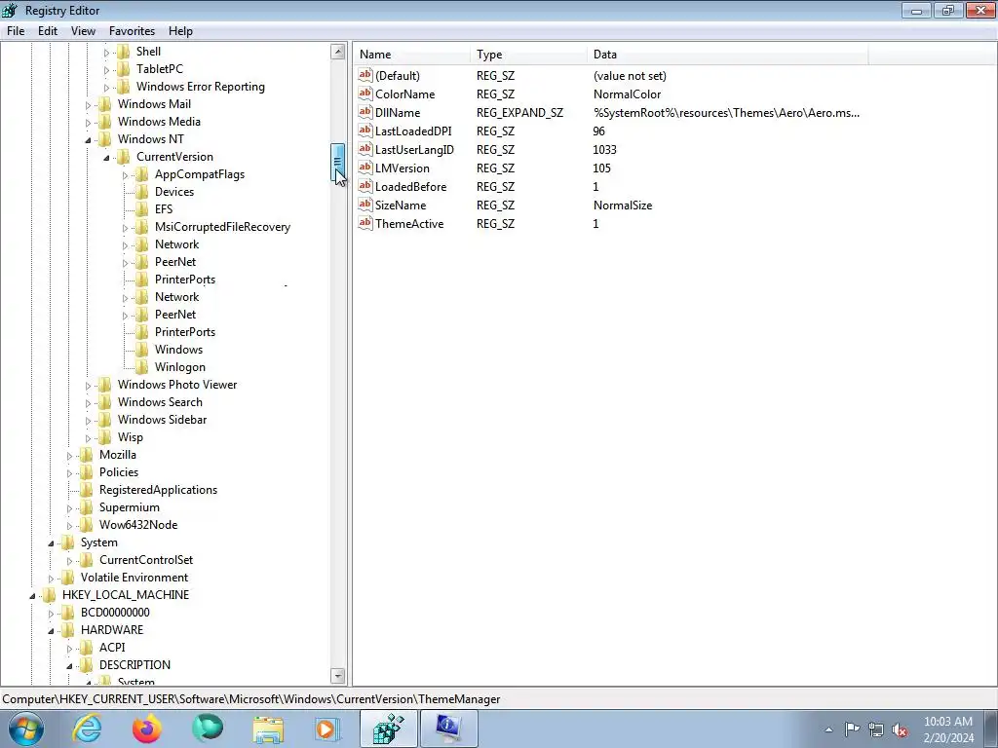998x748 pixels.
Task: Click the tree scrollbar down arrow
Action: pyautogui.click(x=338, y=676)
